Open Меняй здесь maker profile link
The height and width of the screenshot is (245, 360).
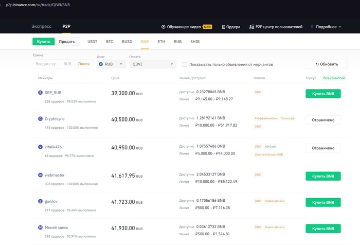click(57, 227)
